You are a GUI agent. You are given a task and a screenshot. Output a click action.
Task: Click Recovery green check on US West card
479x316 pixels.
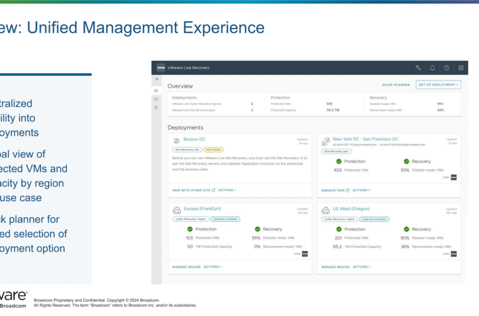tap(407, 229)
